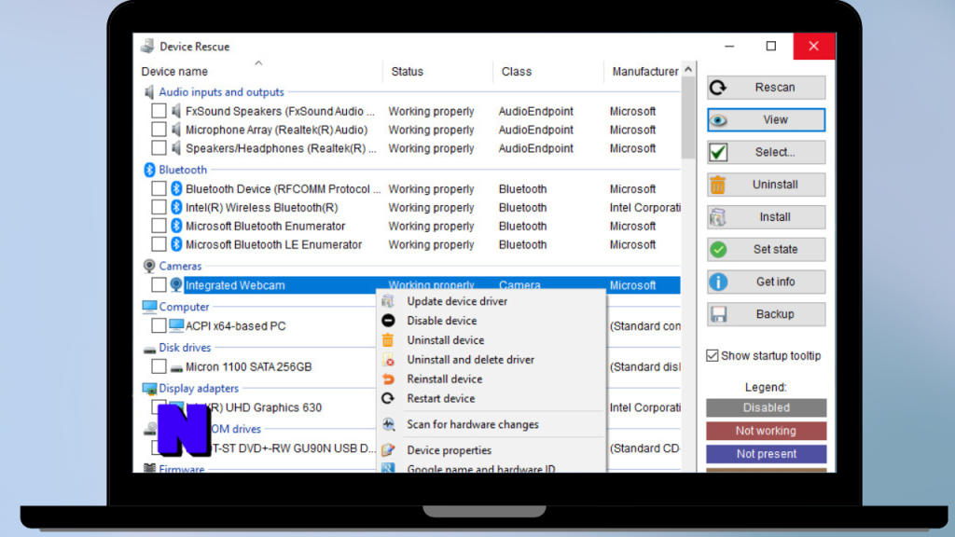Choose Uninstall and delete driver

click(x=491, y=359)
